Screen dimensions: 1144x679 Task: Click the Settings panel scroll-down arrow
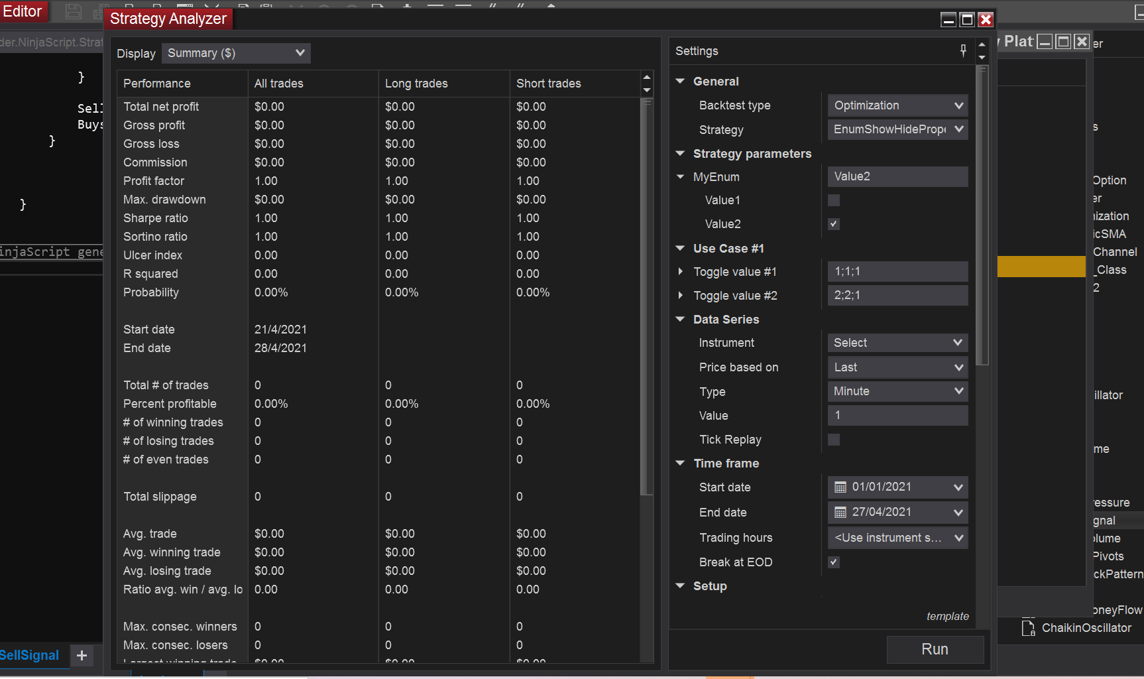[x=982, y=58]
